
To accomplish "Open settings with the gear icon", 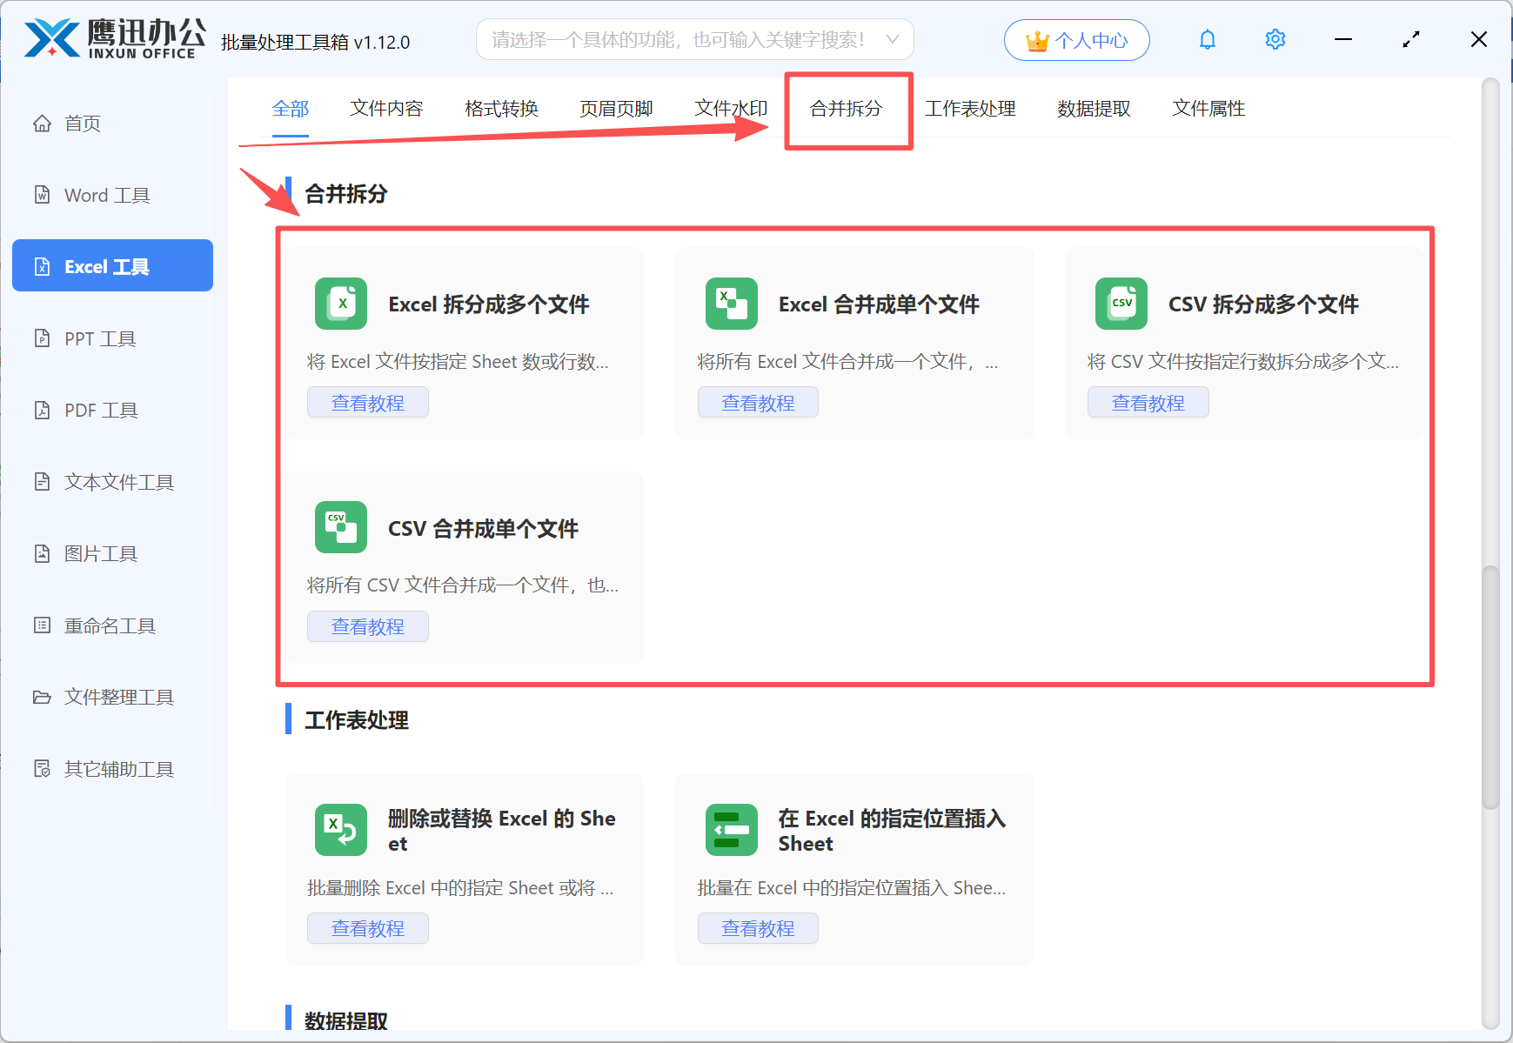I will click(1275, 40).
